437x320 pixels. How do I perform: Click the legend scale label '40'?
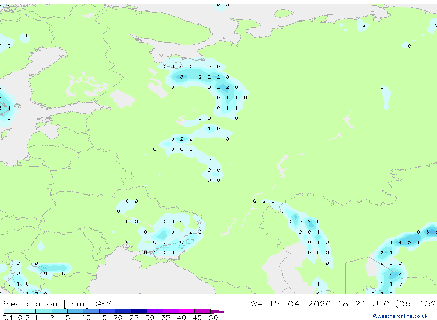(x=181, y=317)
